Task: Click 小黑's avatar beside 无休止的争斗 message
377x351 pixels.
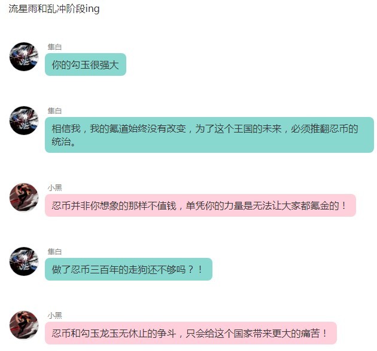Action: pos(24,325)
